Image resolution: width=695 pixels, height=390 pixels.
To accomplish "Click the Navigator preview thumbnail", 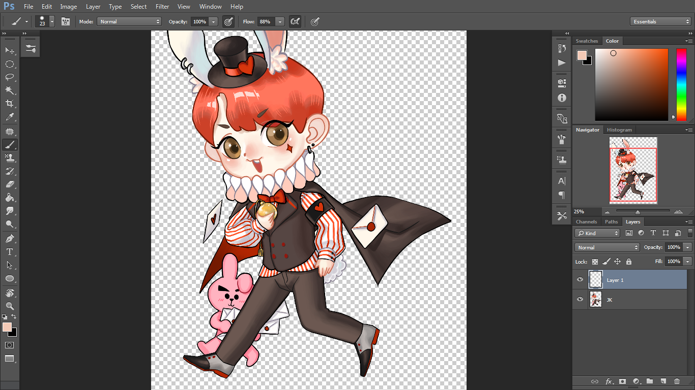I will tap(633, 170).
